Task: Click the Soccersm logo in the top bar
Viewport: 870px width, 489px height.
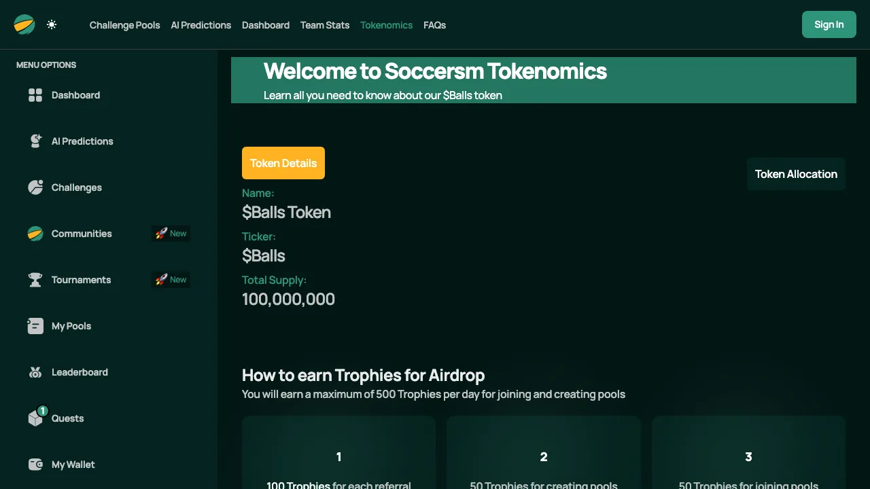Action: pyautogui.click(x=24, y=24)
